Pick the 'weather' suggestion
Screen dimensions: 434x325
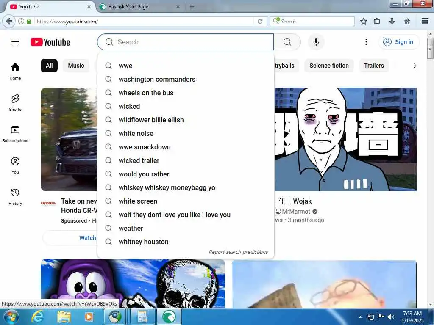186,228
